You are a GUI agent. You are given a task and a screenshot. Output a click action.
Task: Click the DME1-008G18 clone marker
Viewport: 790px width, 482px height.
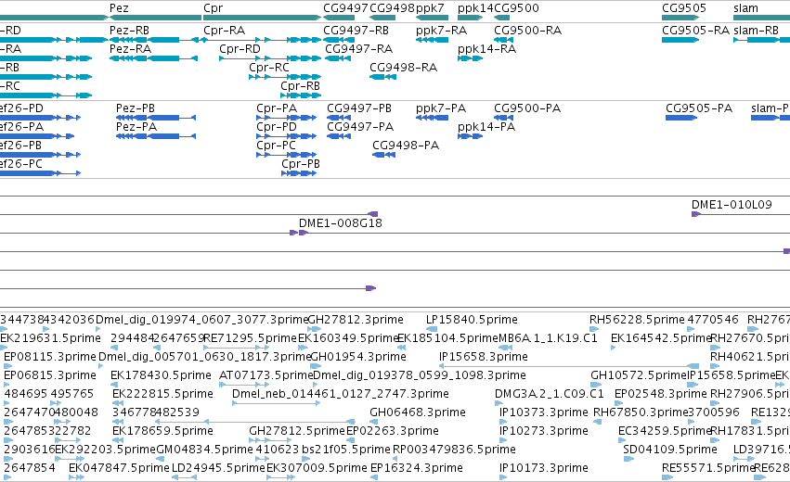(x=304, y=233)
